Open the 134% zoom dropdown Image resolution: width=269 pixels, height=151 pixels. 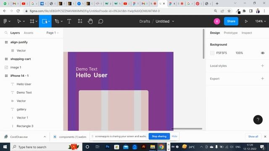[261, 21]
